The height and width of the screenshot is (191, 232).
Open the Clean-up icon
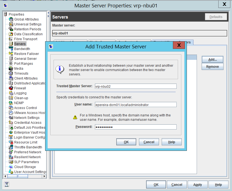[x=11, y=98]
